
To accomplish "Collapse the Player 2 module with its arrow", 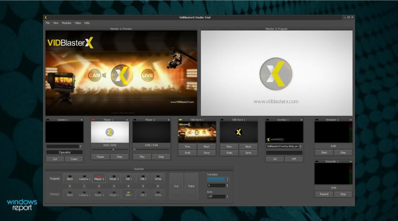I will (168, 120).
